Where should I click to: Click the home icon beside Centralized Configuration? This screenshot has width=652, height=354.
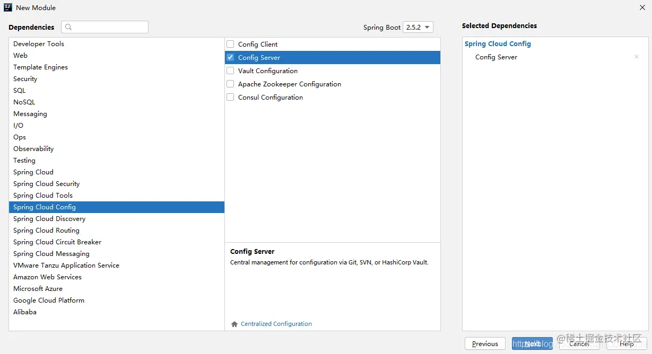[x=234, y=324]
